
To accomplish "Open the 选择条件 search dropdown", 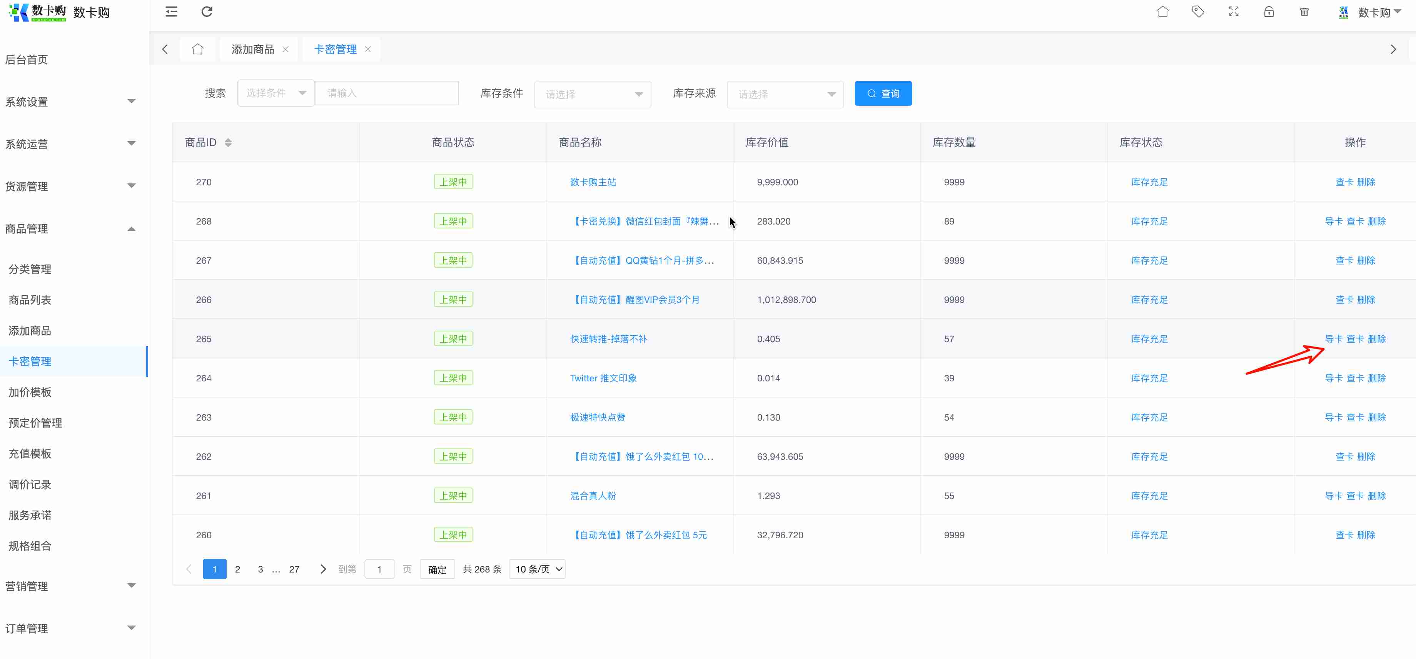I will coord(276,93).
